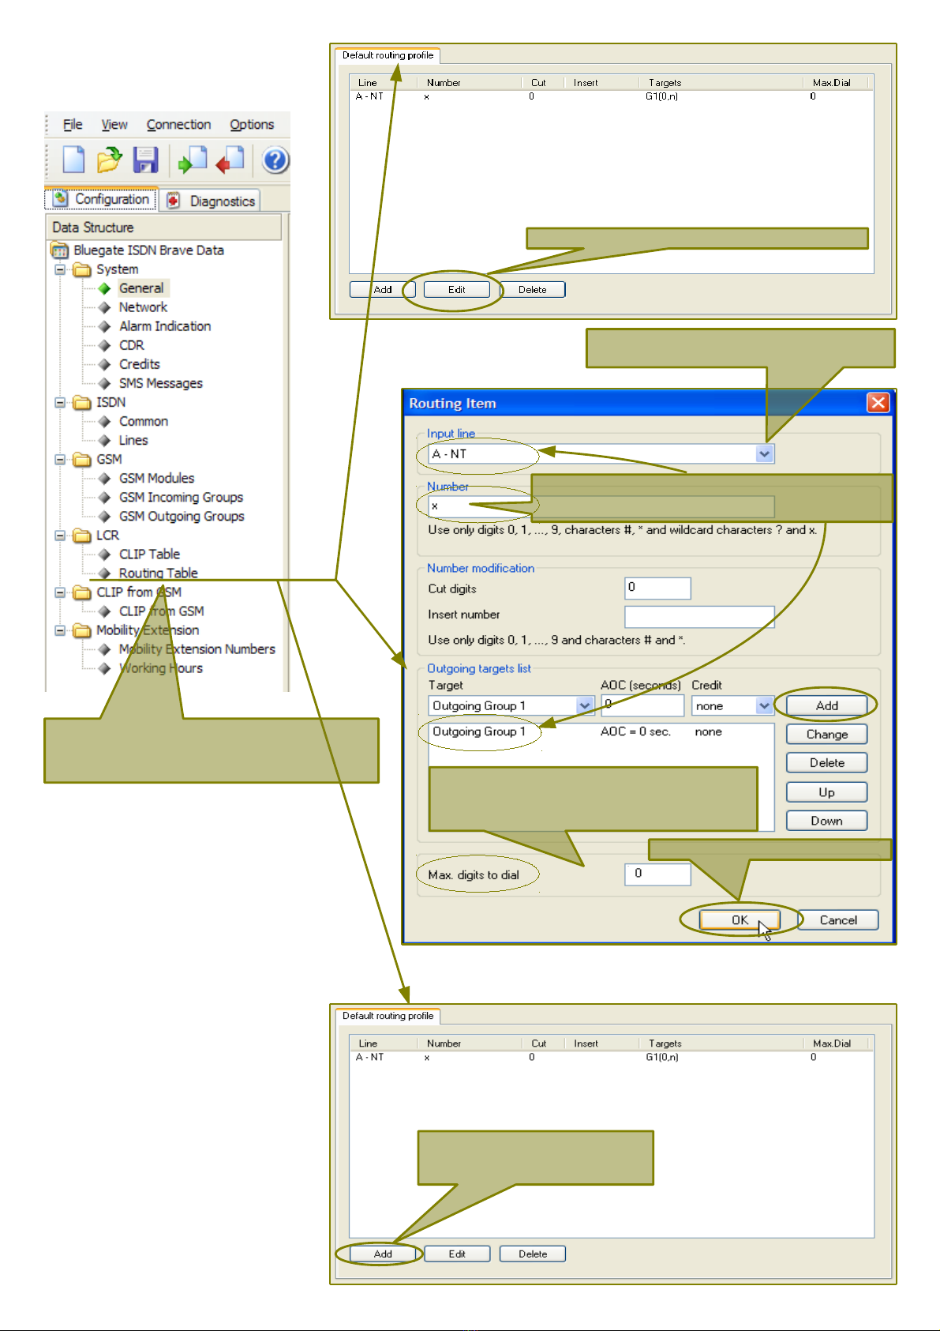Confirm Routing Item with OK
Viewport: 940px width, 1331px height.
740,919
